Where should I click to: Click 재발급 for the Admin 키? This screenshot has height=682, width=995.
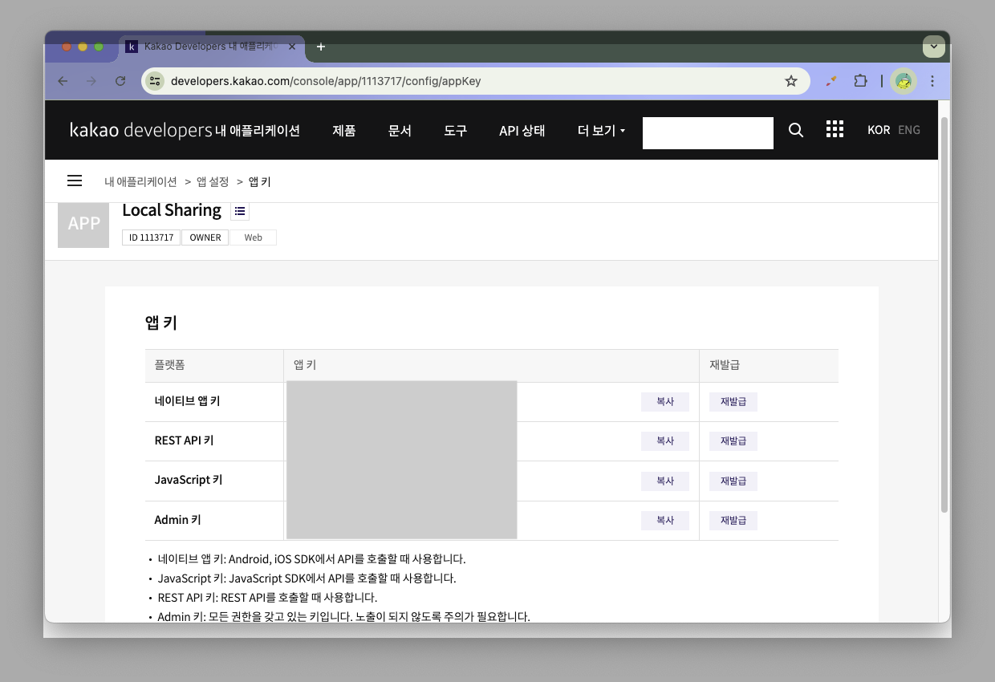point(733,521)
